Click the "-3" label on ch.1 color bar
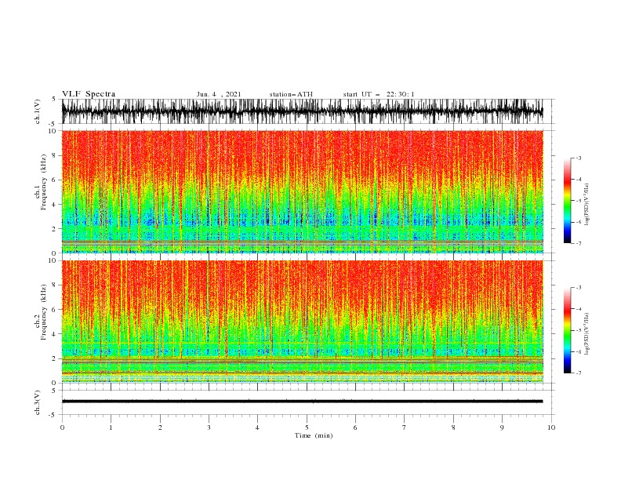 578,158
